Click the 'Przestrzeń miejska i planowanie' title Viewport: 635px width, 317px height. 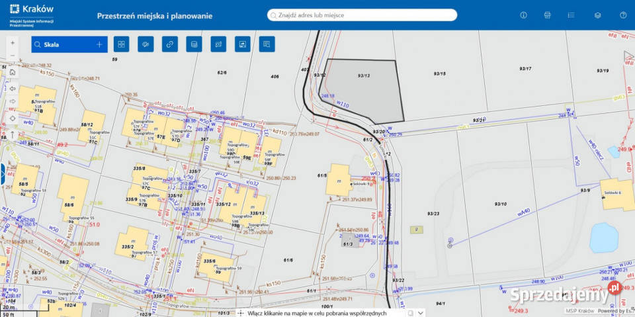155,17
